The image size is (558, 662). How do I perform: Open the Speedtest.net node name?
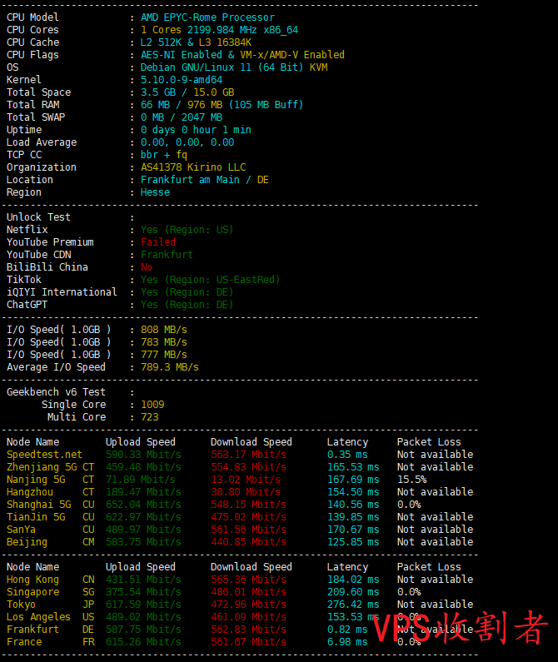click(x=44, y=455)
